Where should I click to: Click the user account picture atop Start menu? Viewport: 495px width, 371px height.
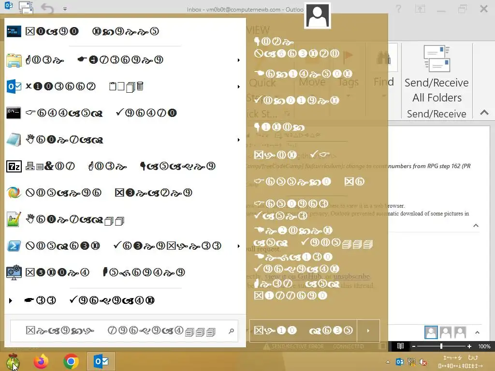pos(318,16)
